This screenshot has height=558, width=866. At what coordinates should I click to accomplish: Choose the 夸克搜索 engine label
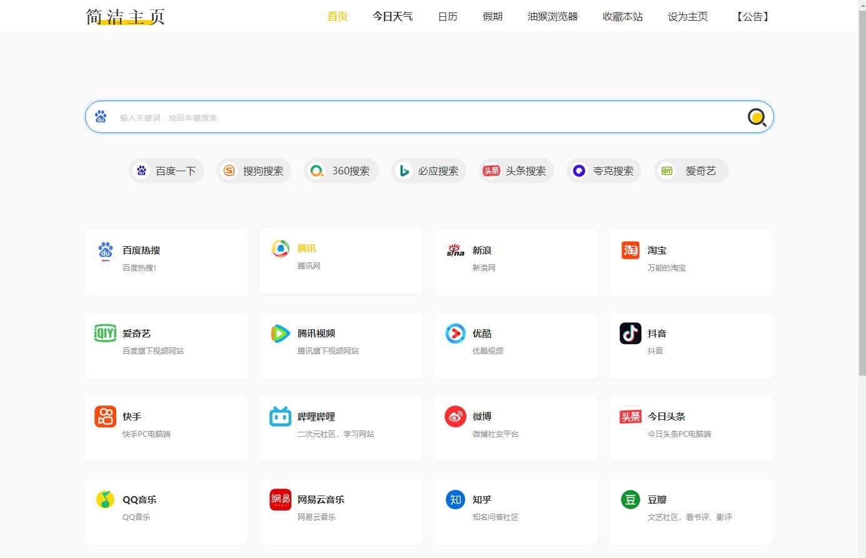click(613, 171)
